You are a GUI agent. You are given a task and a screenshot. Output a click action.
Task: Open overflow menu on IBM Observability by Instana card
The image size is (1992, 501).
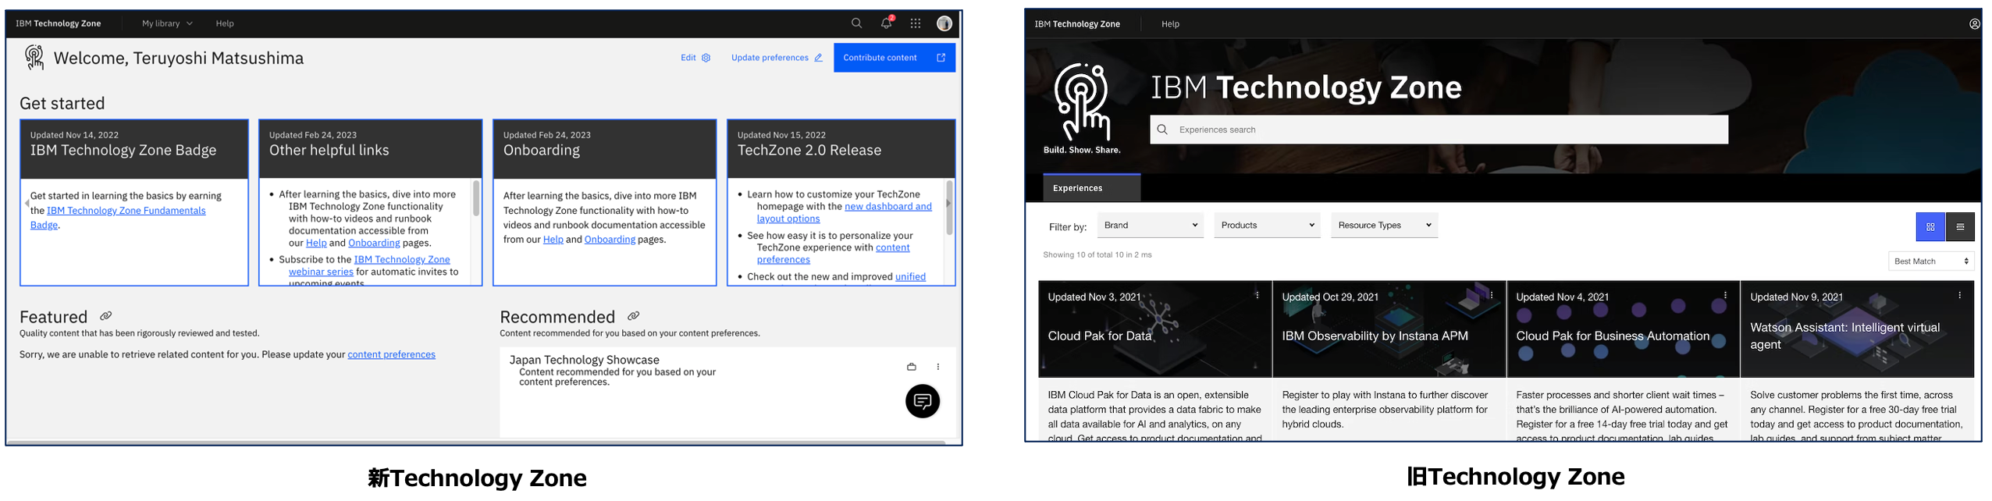coord(1491,295)
